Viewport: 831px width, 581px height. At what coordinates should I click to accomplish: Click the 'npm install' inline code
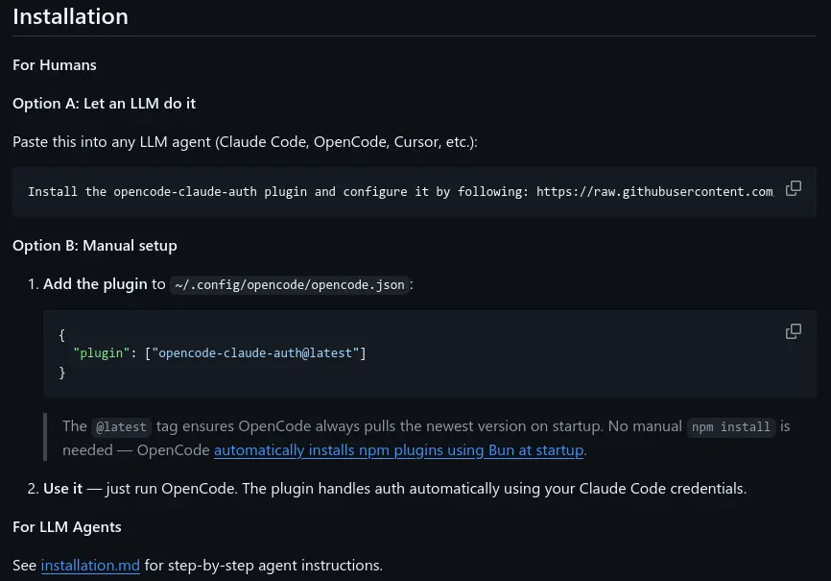point(731,426)
